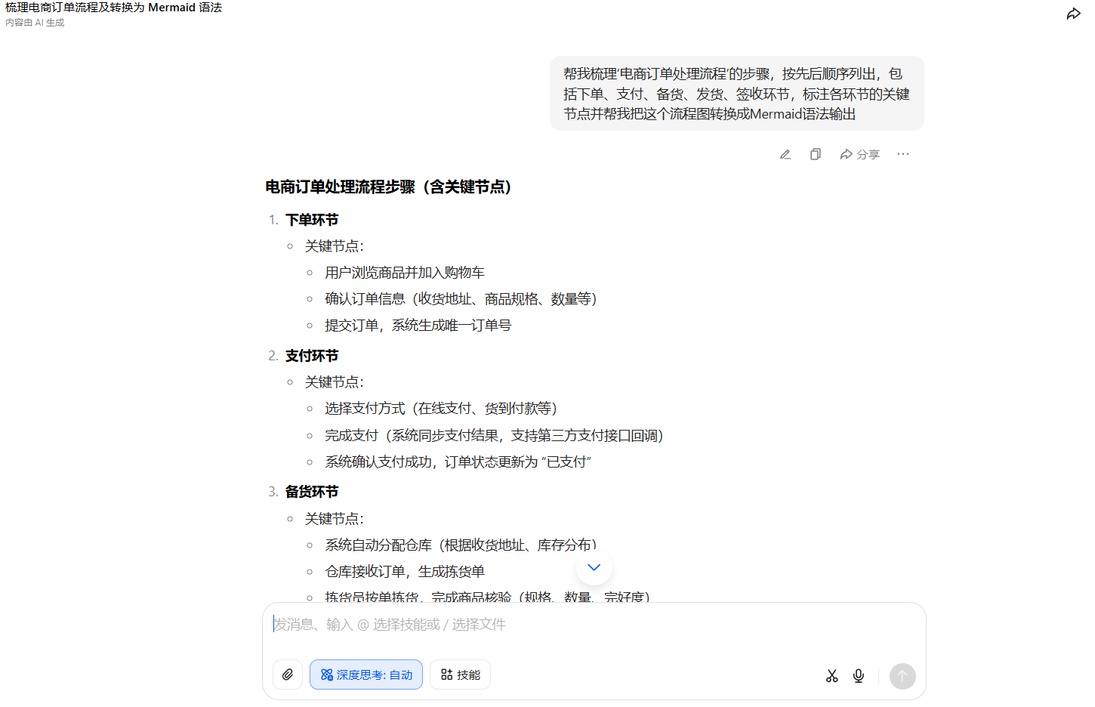
Task: Toggle the 深度思考: 自动 mode
Action: tap(366, 675)
